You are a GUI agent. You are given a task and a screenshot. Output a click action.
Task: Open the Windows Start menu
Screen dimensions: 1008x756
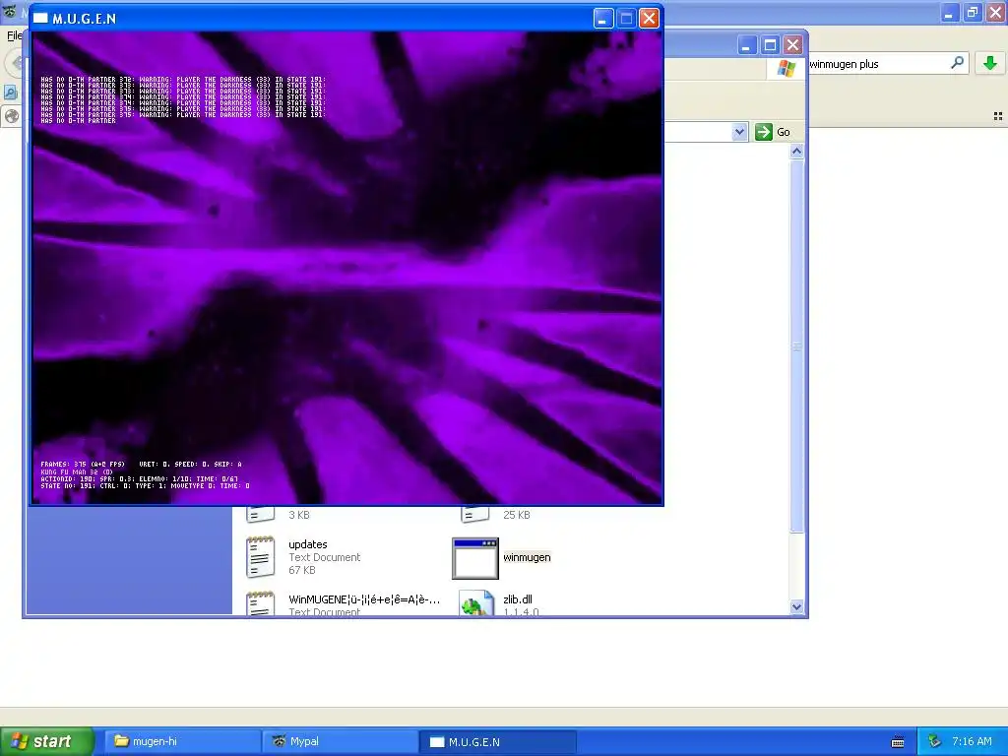tap(47, 741)
